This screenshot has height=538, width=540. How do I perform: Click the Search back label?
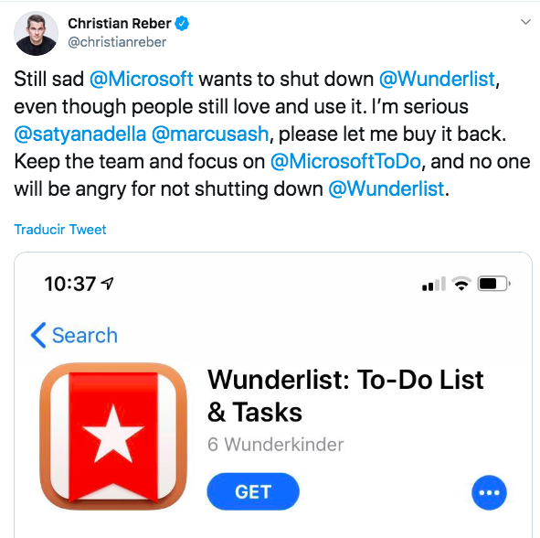pos(85,335)
